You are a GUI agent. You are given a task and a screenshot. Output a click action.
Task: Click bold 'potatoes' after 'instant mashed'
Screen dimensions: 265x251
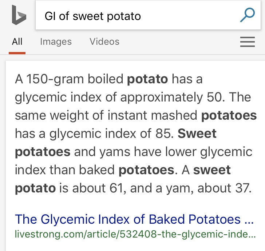point(229,115)
